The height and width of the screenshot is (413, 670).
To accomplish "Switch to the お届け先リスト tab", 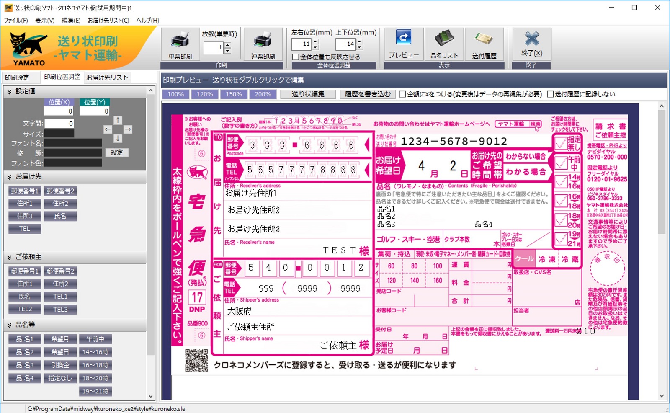I will [107, 77].
